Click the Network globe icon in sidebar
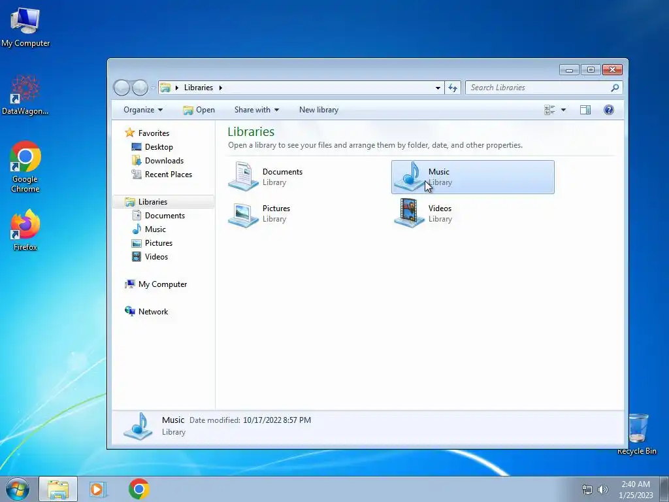Image resolution: width=669 pixels, height=502 pixels. 130,311
